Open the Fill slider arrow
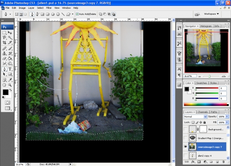This screenshot has height=166, width=231. pyautogui.click(x=227, y=122)
